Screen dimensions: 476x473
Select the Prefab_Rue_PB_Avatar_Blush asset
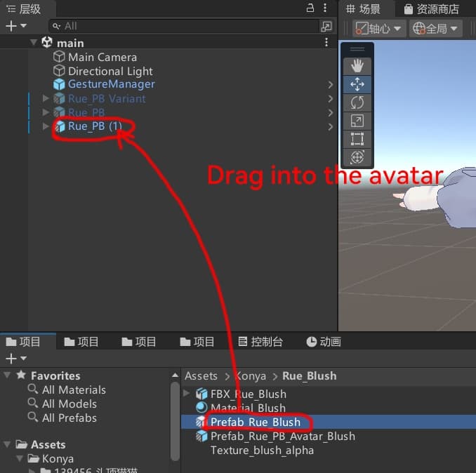(x=282, y=436)
